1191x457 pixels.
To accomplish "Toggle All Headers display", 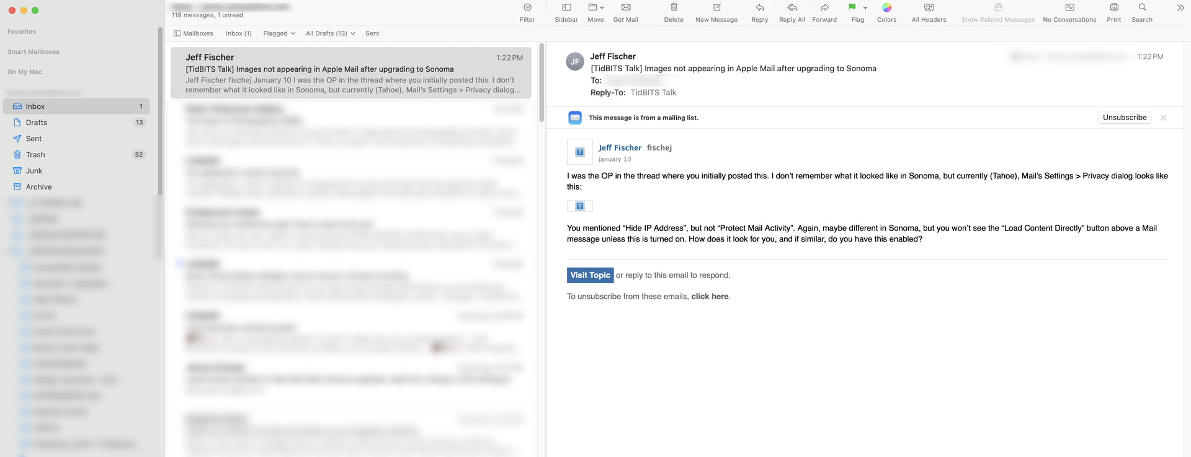I will (x=929, y=8).
